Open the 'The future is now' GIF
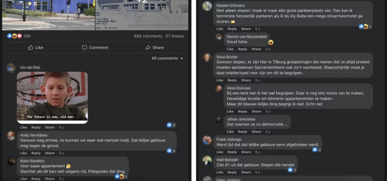 pyautogui.click(x=52, y=97)
